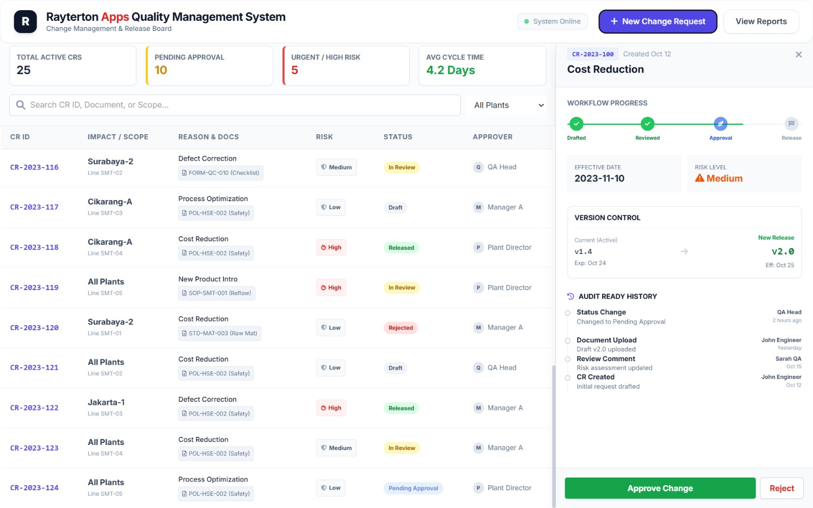This screenshot has height=508, width=813.
Task: Approve the Cost Reduction change
Action: click(x=660, y=488)
